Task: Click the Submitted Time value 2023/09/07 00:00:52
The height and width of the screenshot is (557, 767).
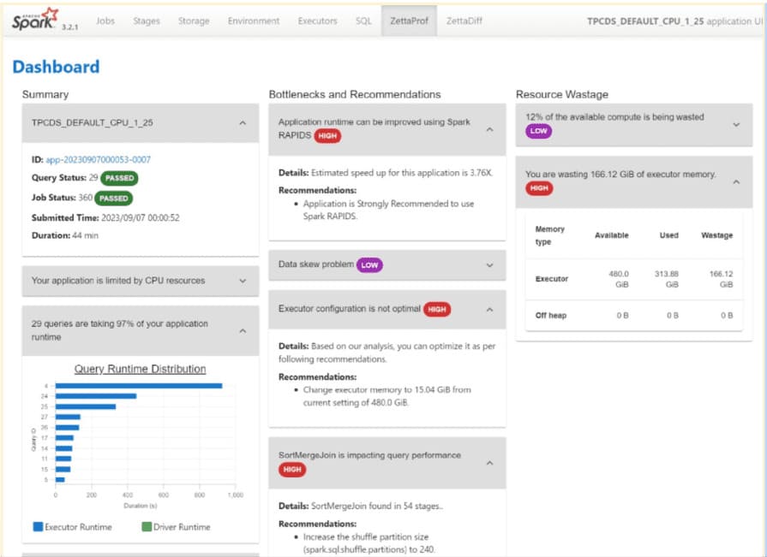Action: (141, 217)
